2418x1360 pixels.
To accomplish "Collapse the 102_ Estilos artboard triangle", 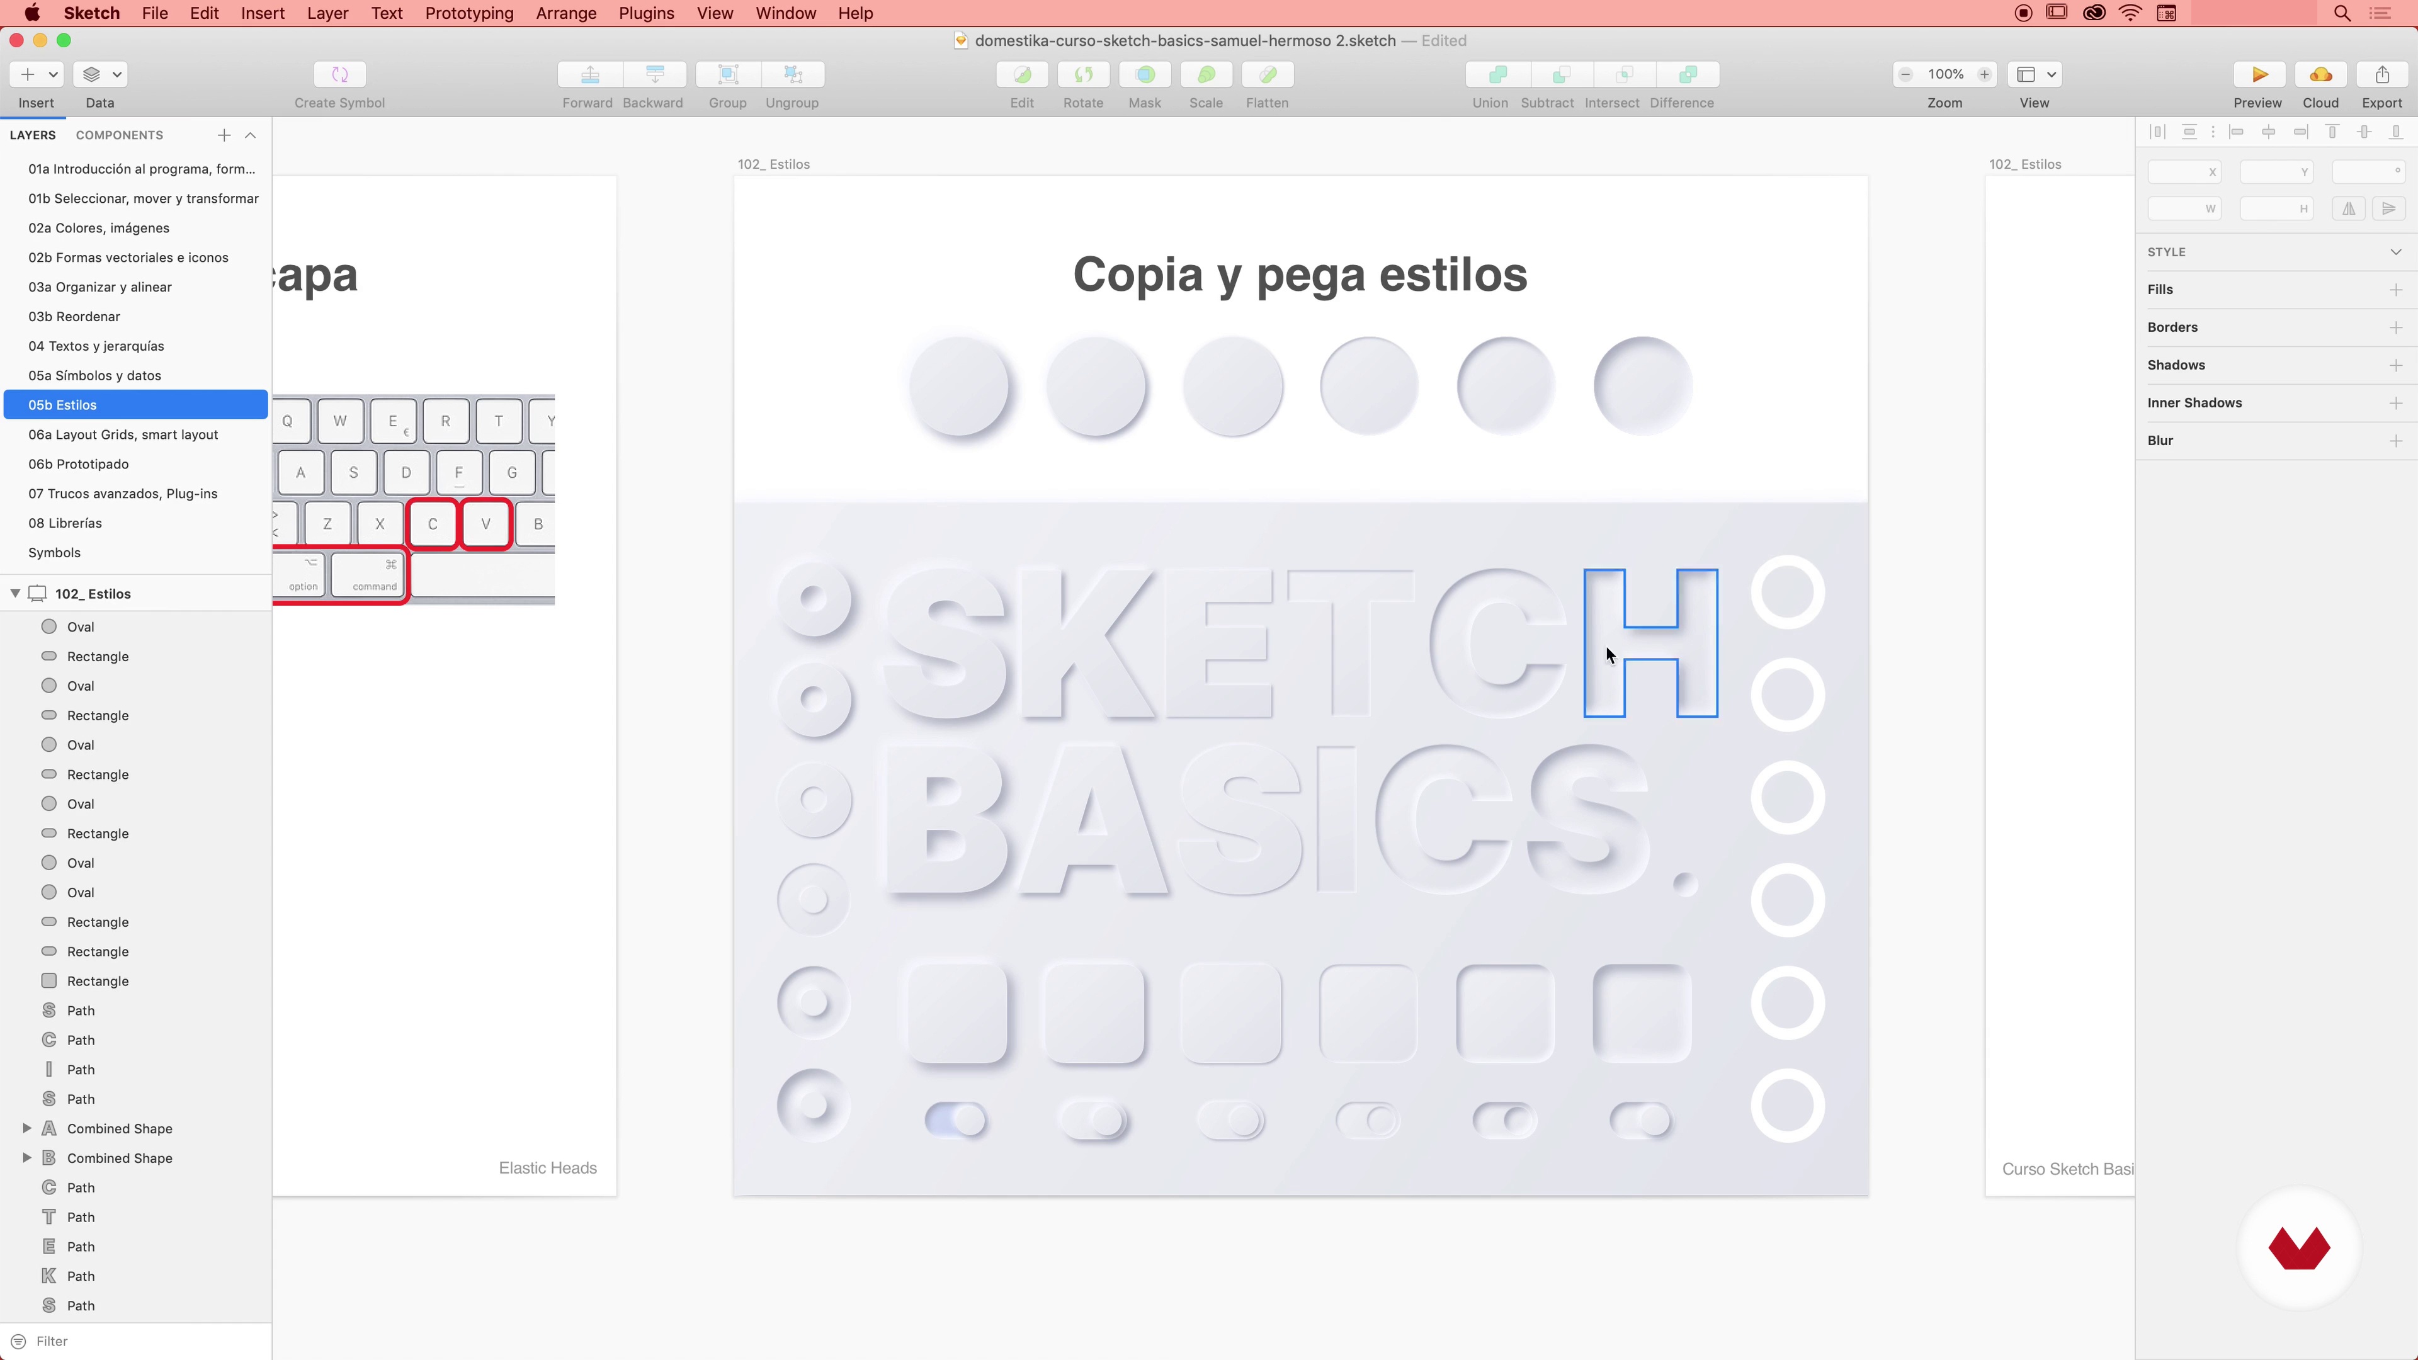I will [x=15, y=593].
